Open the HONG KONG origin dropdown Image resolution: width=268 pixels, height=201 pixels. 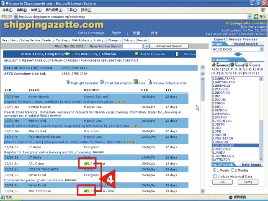click(x=261, y=49)
